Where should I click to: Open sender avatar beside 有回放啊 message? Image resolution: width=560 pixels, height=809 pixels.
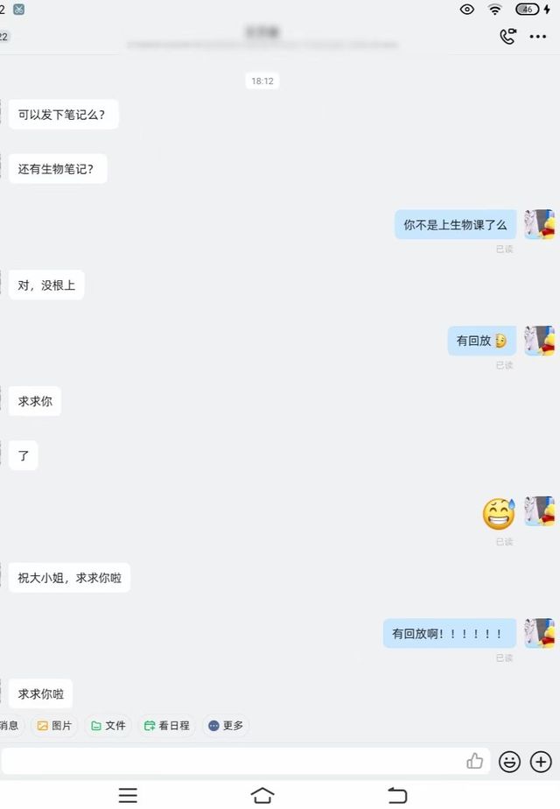[539, 633]
